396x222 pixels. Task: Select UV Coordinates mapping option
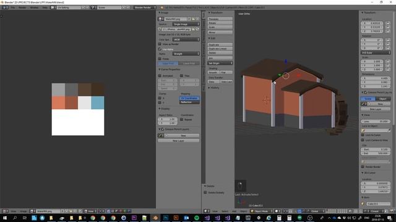(x=189, y=98)
